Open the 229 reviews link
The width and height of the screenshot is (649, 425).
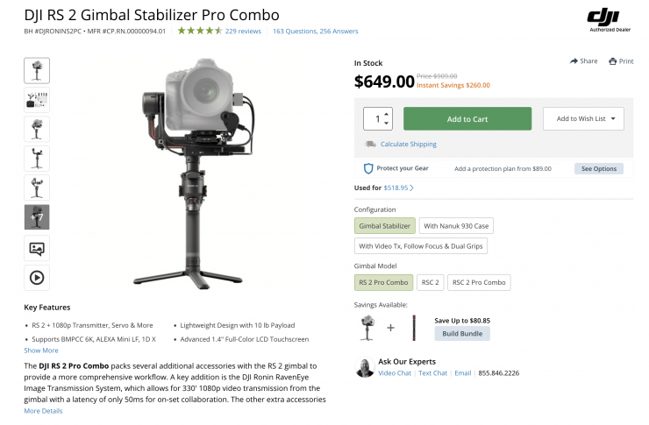click(x=243, y=31)
